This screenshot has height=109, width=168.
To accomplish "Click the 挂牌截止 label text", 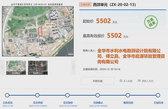I will [x=98, y=103].
